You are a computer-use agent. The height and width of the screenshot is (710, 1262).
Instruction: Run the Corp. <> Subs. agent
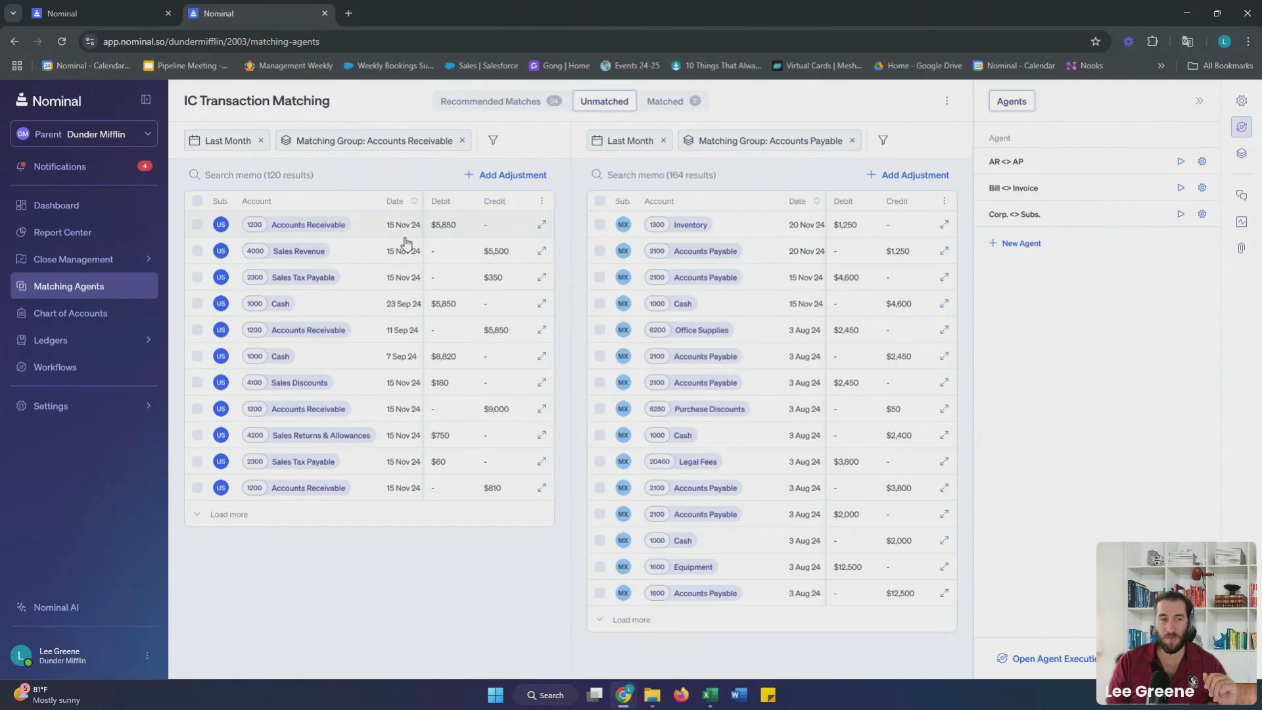(1180, 214)
